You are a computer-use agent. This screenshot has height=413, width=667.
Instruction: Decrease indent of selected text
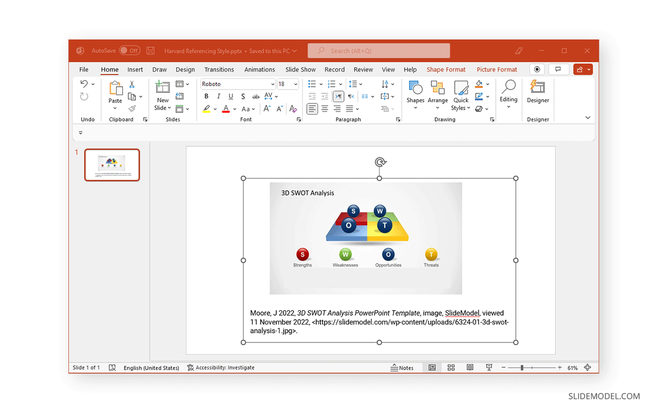312,96
